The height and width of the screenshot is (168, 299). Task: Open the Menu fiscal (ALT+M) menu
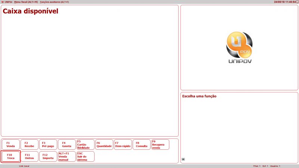click(x=26, y=2)
